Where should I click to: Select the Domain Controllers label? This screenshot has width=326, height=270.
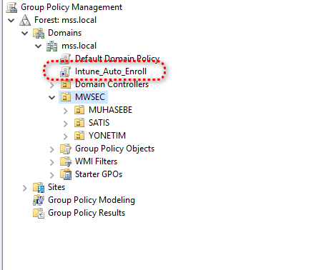pyautogui.click(x=112, y=84)
